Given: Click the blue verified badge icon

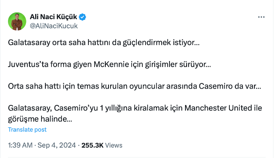Looking at the screenshot, I should pos(83,17).
